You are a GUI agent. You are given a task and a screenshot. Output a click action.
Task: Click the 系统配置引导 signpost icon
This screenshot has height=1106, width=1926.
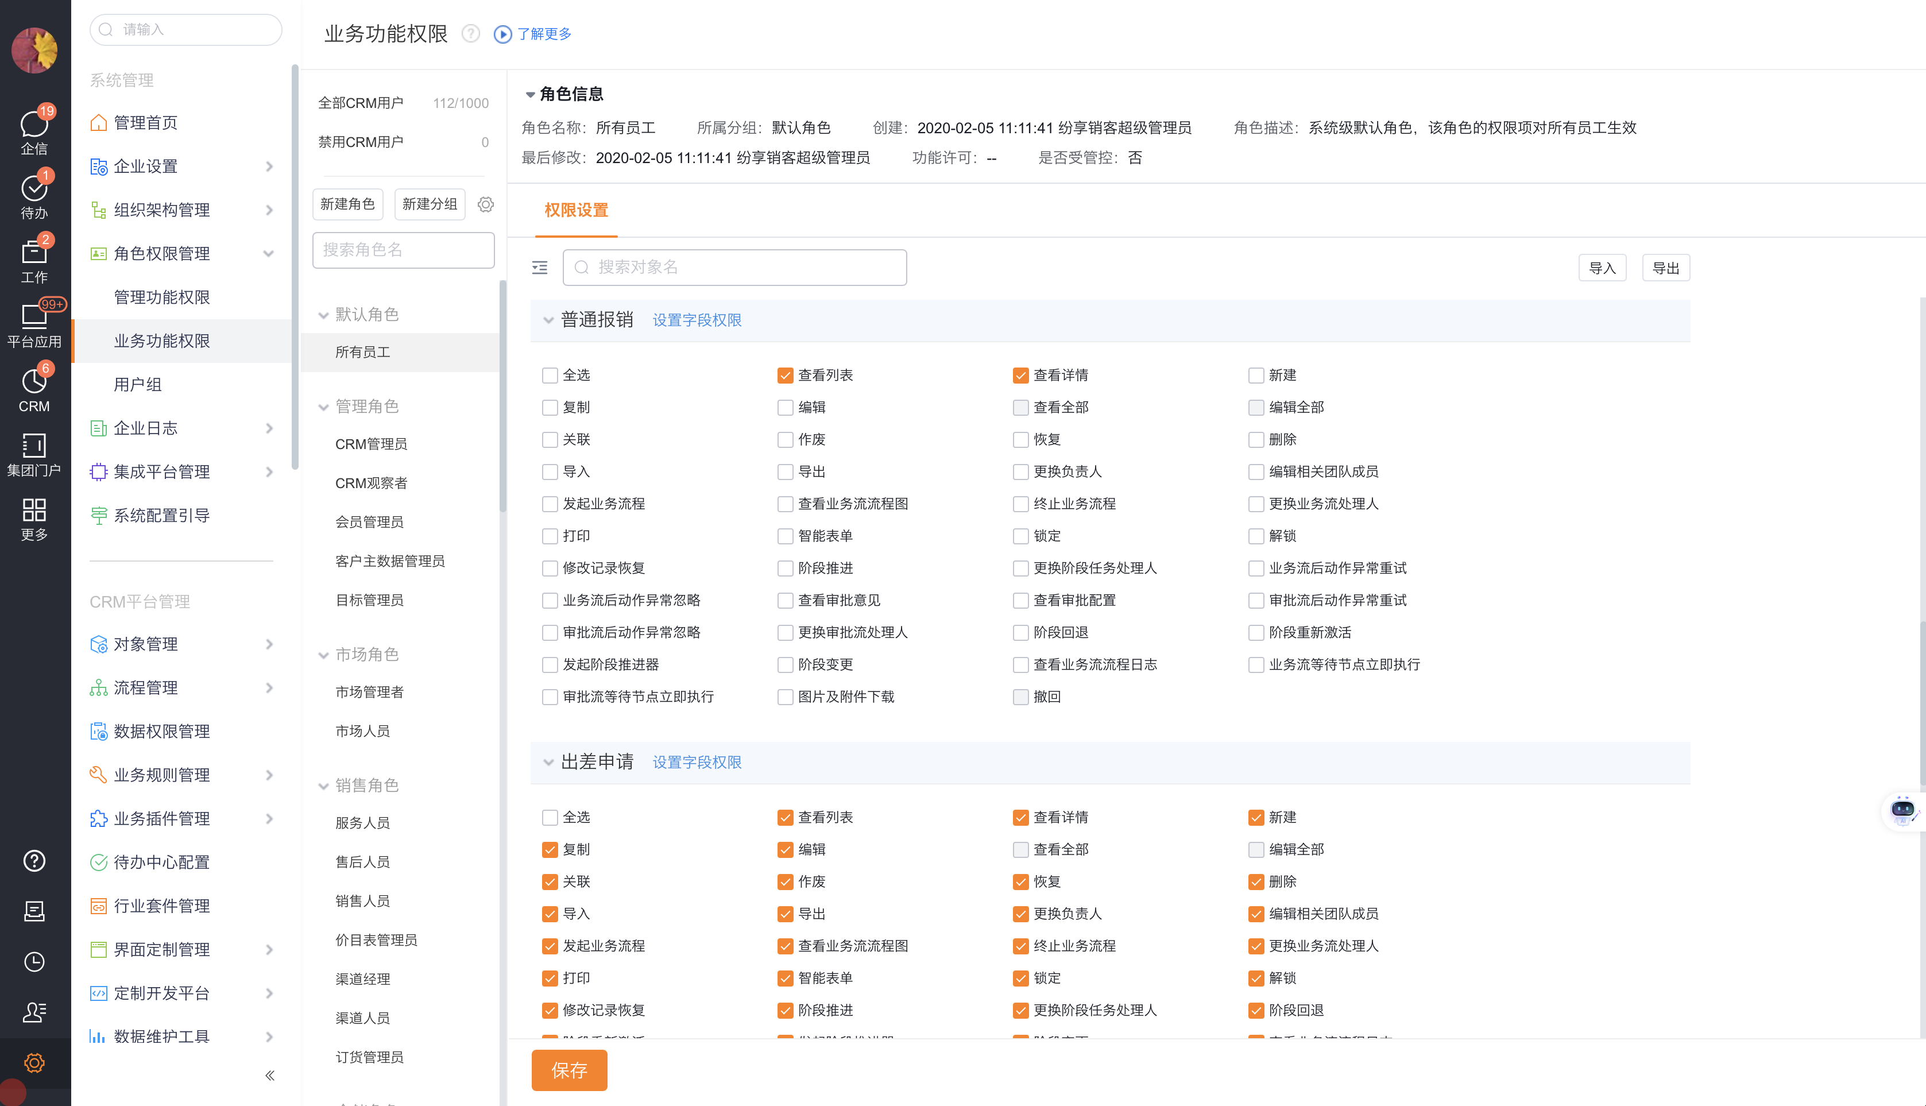[x=99, y=516]
